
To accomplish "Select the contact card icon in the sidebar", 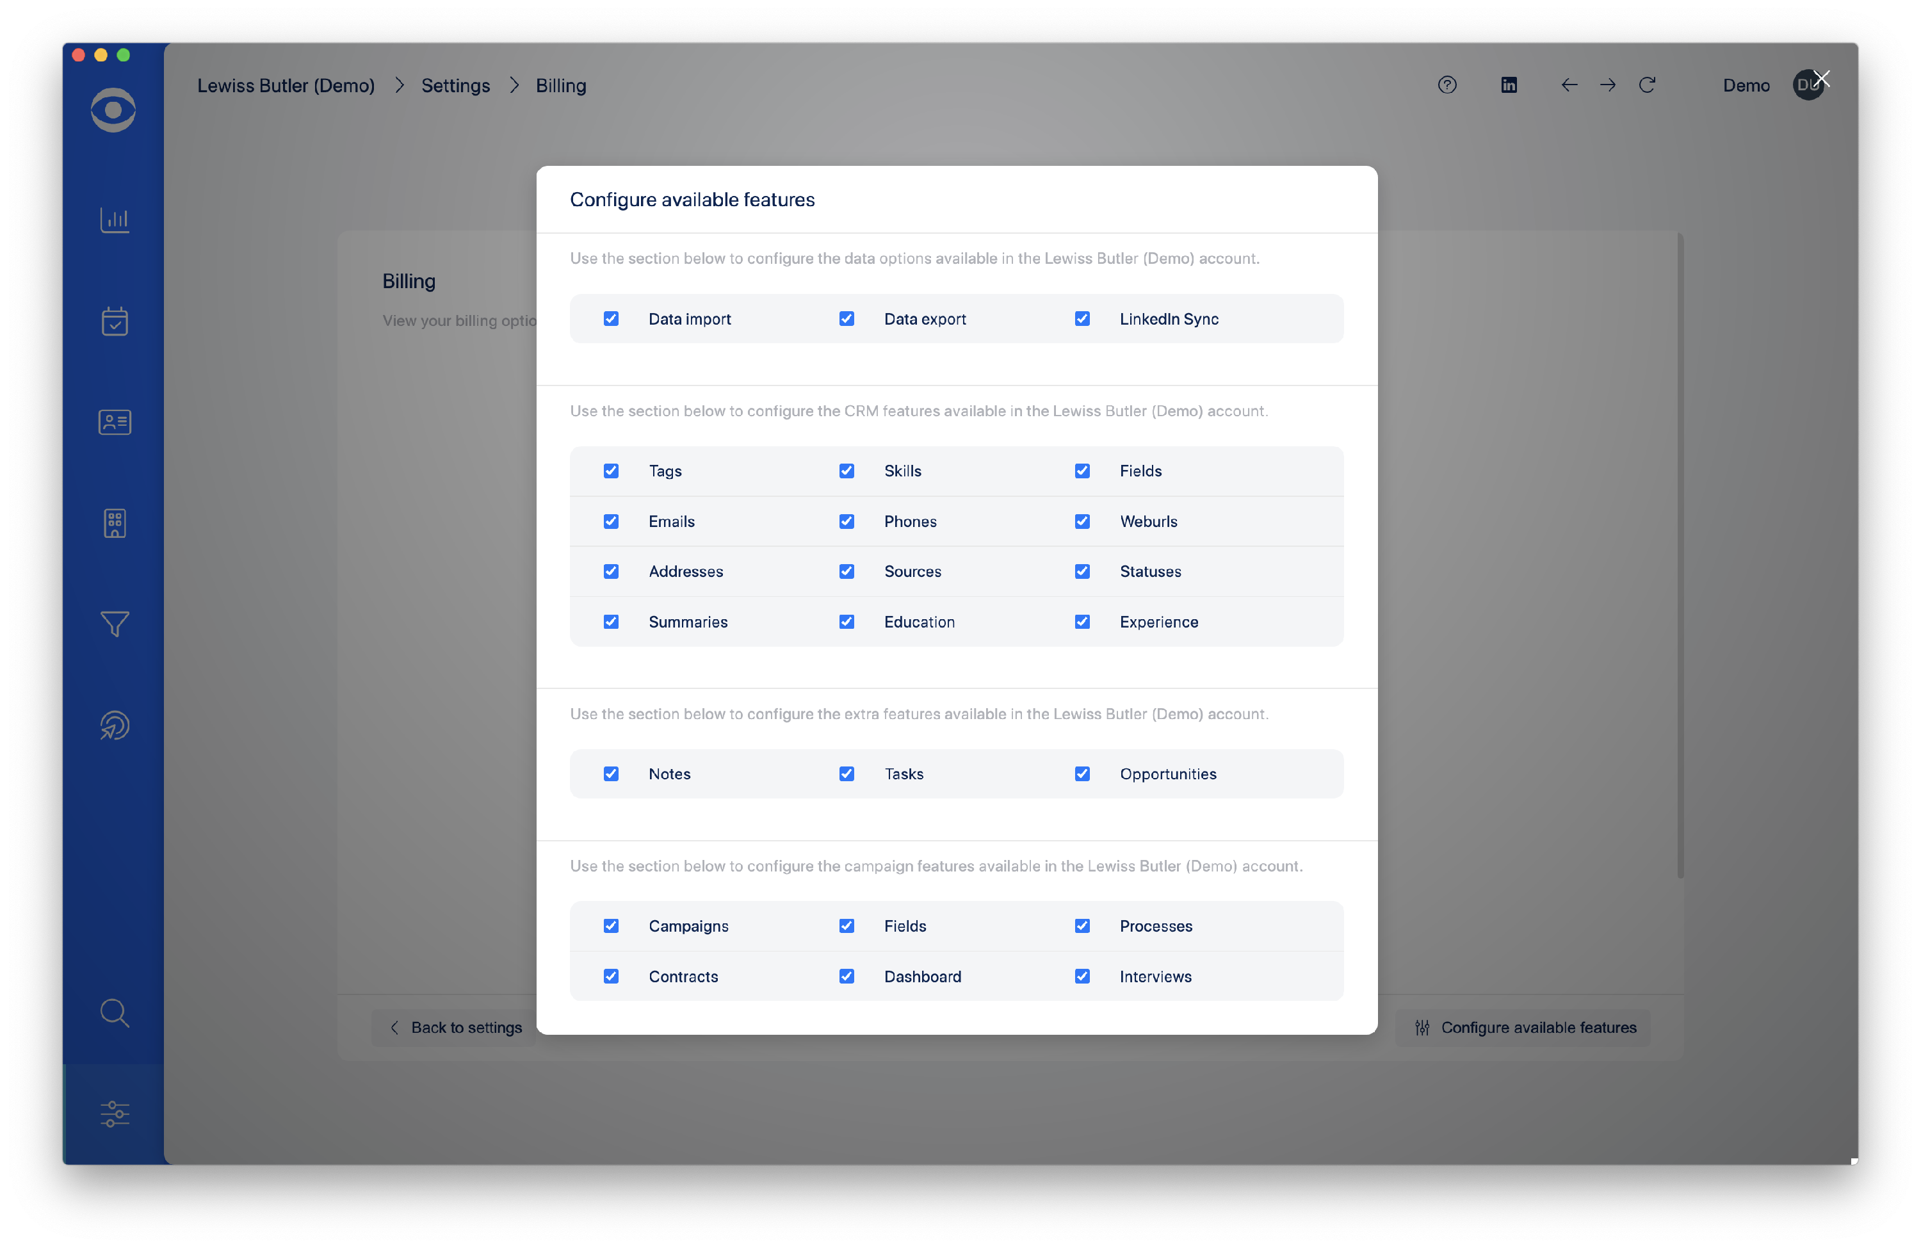I will (114, 421).
